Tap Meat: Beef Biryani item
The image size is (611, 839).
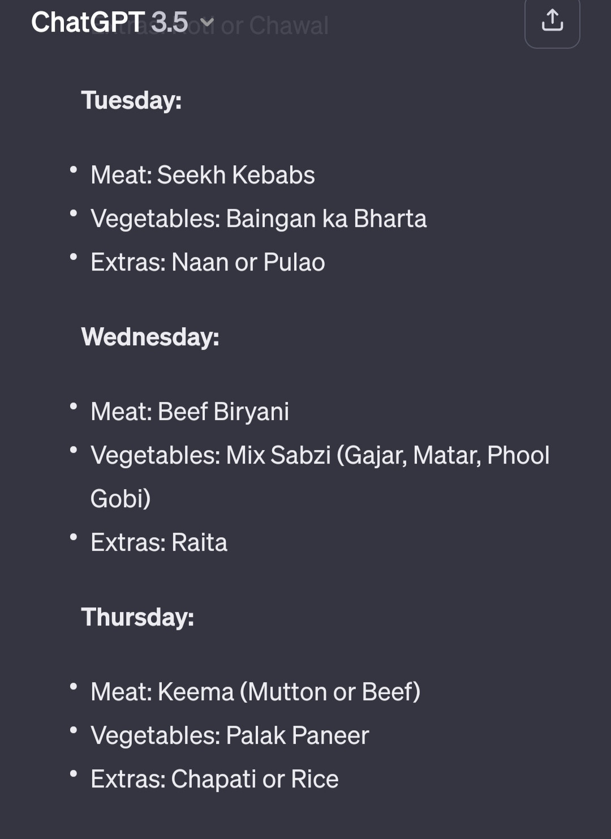tap(190, 412)
